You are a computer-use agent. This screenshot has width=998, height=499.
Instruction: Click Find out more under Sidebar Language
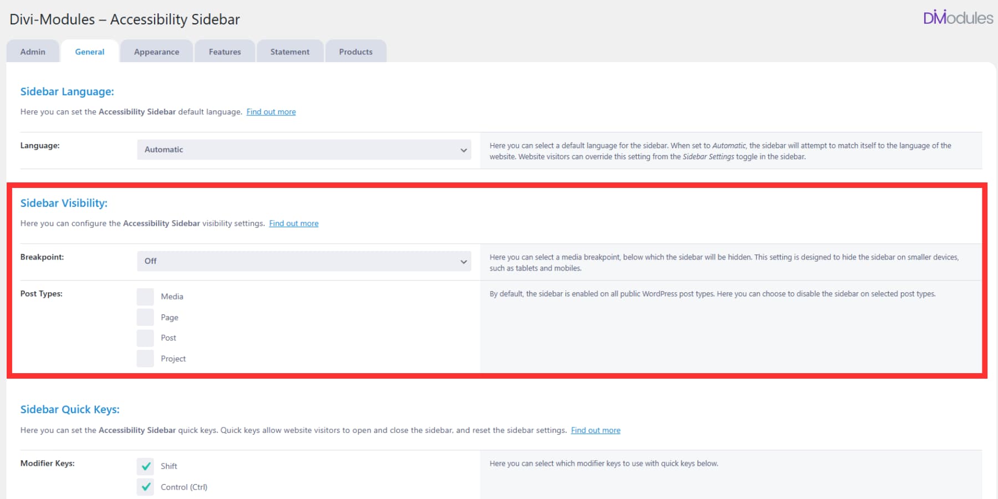271,111
